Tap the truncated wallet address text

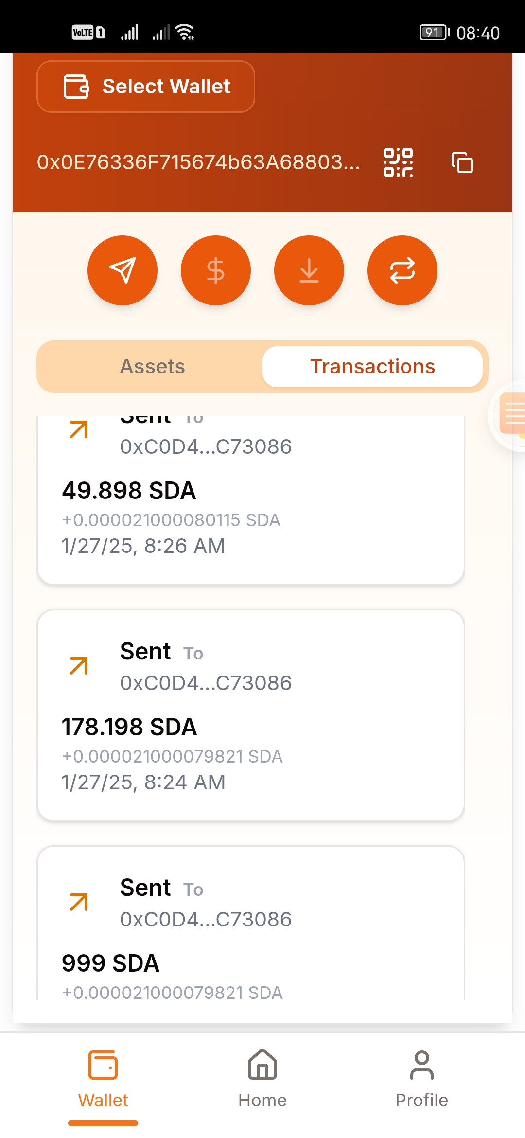tap(198, 162)
